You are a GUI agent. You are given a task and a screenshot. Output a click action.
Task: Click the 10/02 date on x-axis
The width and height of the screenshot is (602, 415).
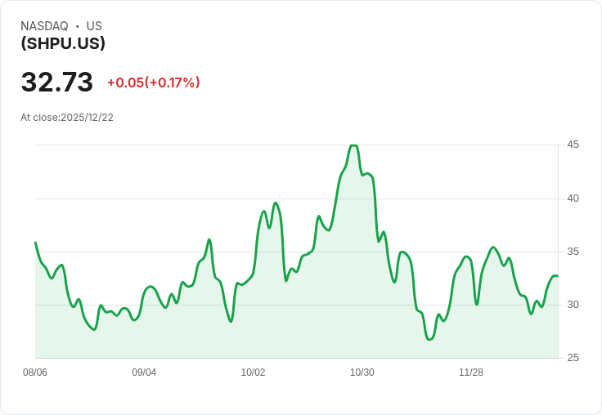[253, 373]
